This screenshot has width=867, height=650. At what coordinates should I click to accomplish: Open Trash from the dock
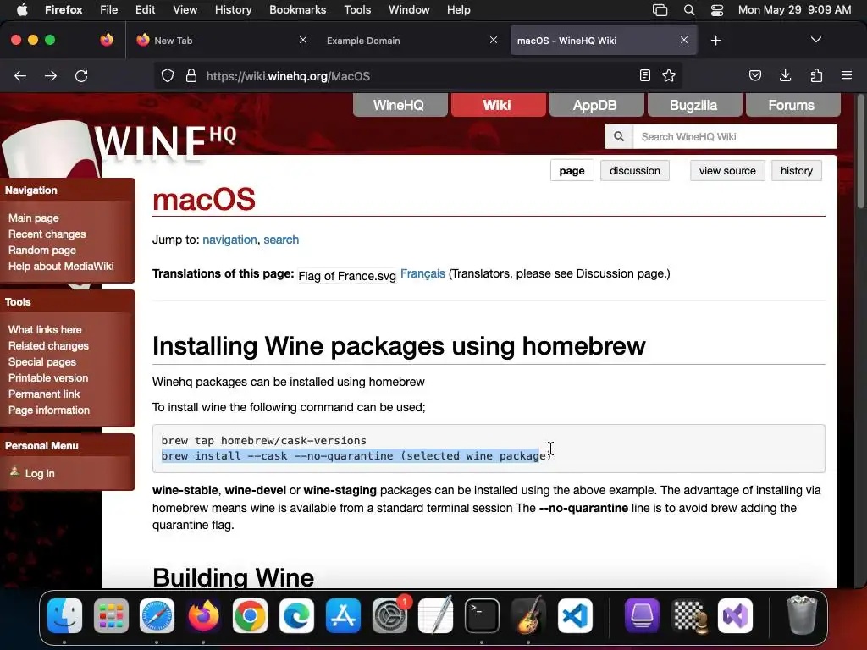point(802,616)
